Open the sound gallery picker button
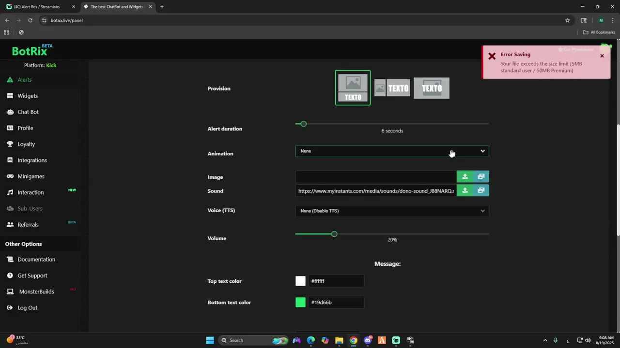620x348 pixels. point(481,190)
